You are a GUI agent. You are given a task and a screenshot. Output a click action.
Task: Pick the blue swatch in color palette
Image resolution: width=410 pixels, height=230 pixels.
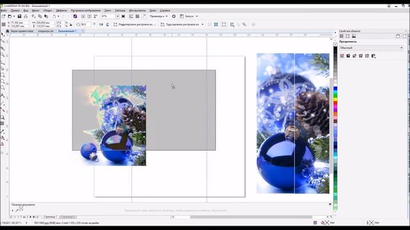[x=335, y=89]
